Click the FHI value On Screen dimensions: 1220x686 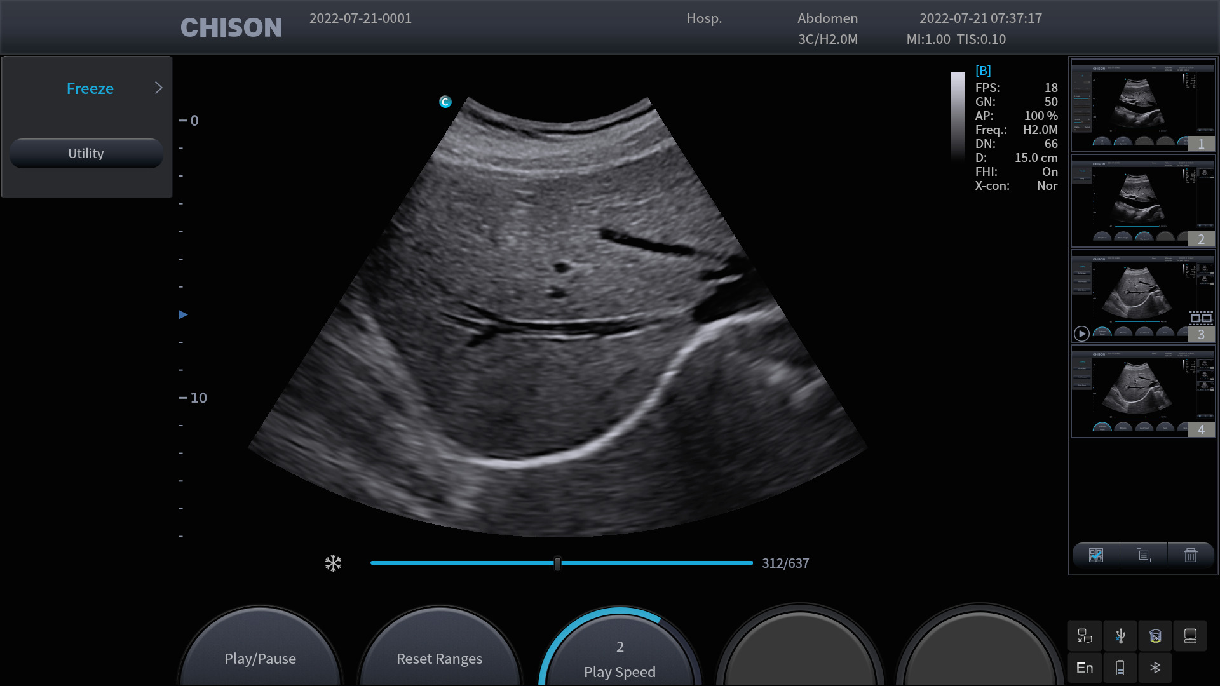point(1050,171)
